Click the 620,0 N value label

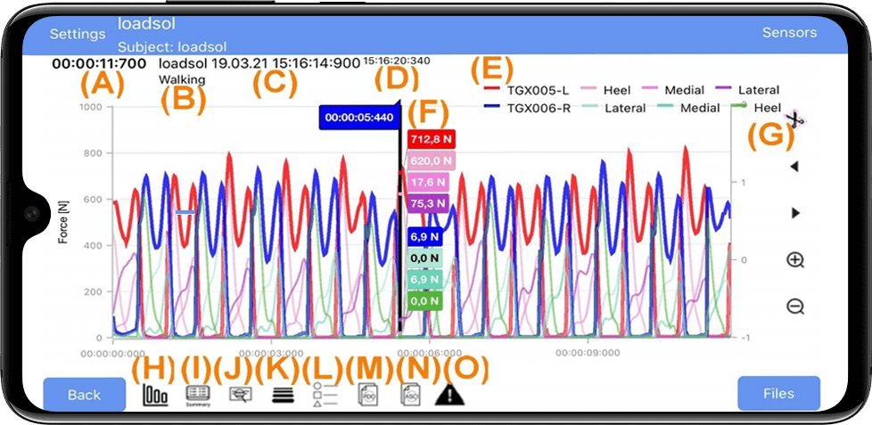[432, 160]
